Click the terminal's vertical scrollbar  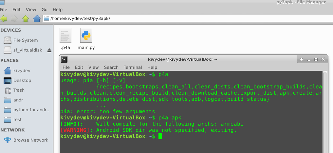pos(325,112)
